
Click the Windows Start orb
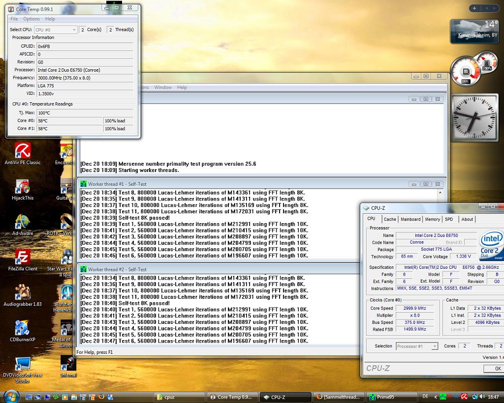11,397
